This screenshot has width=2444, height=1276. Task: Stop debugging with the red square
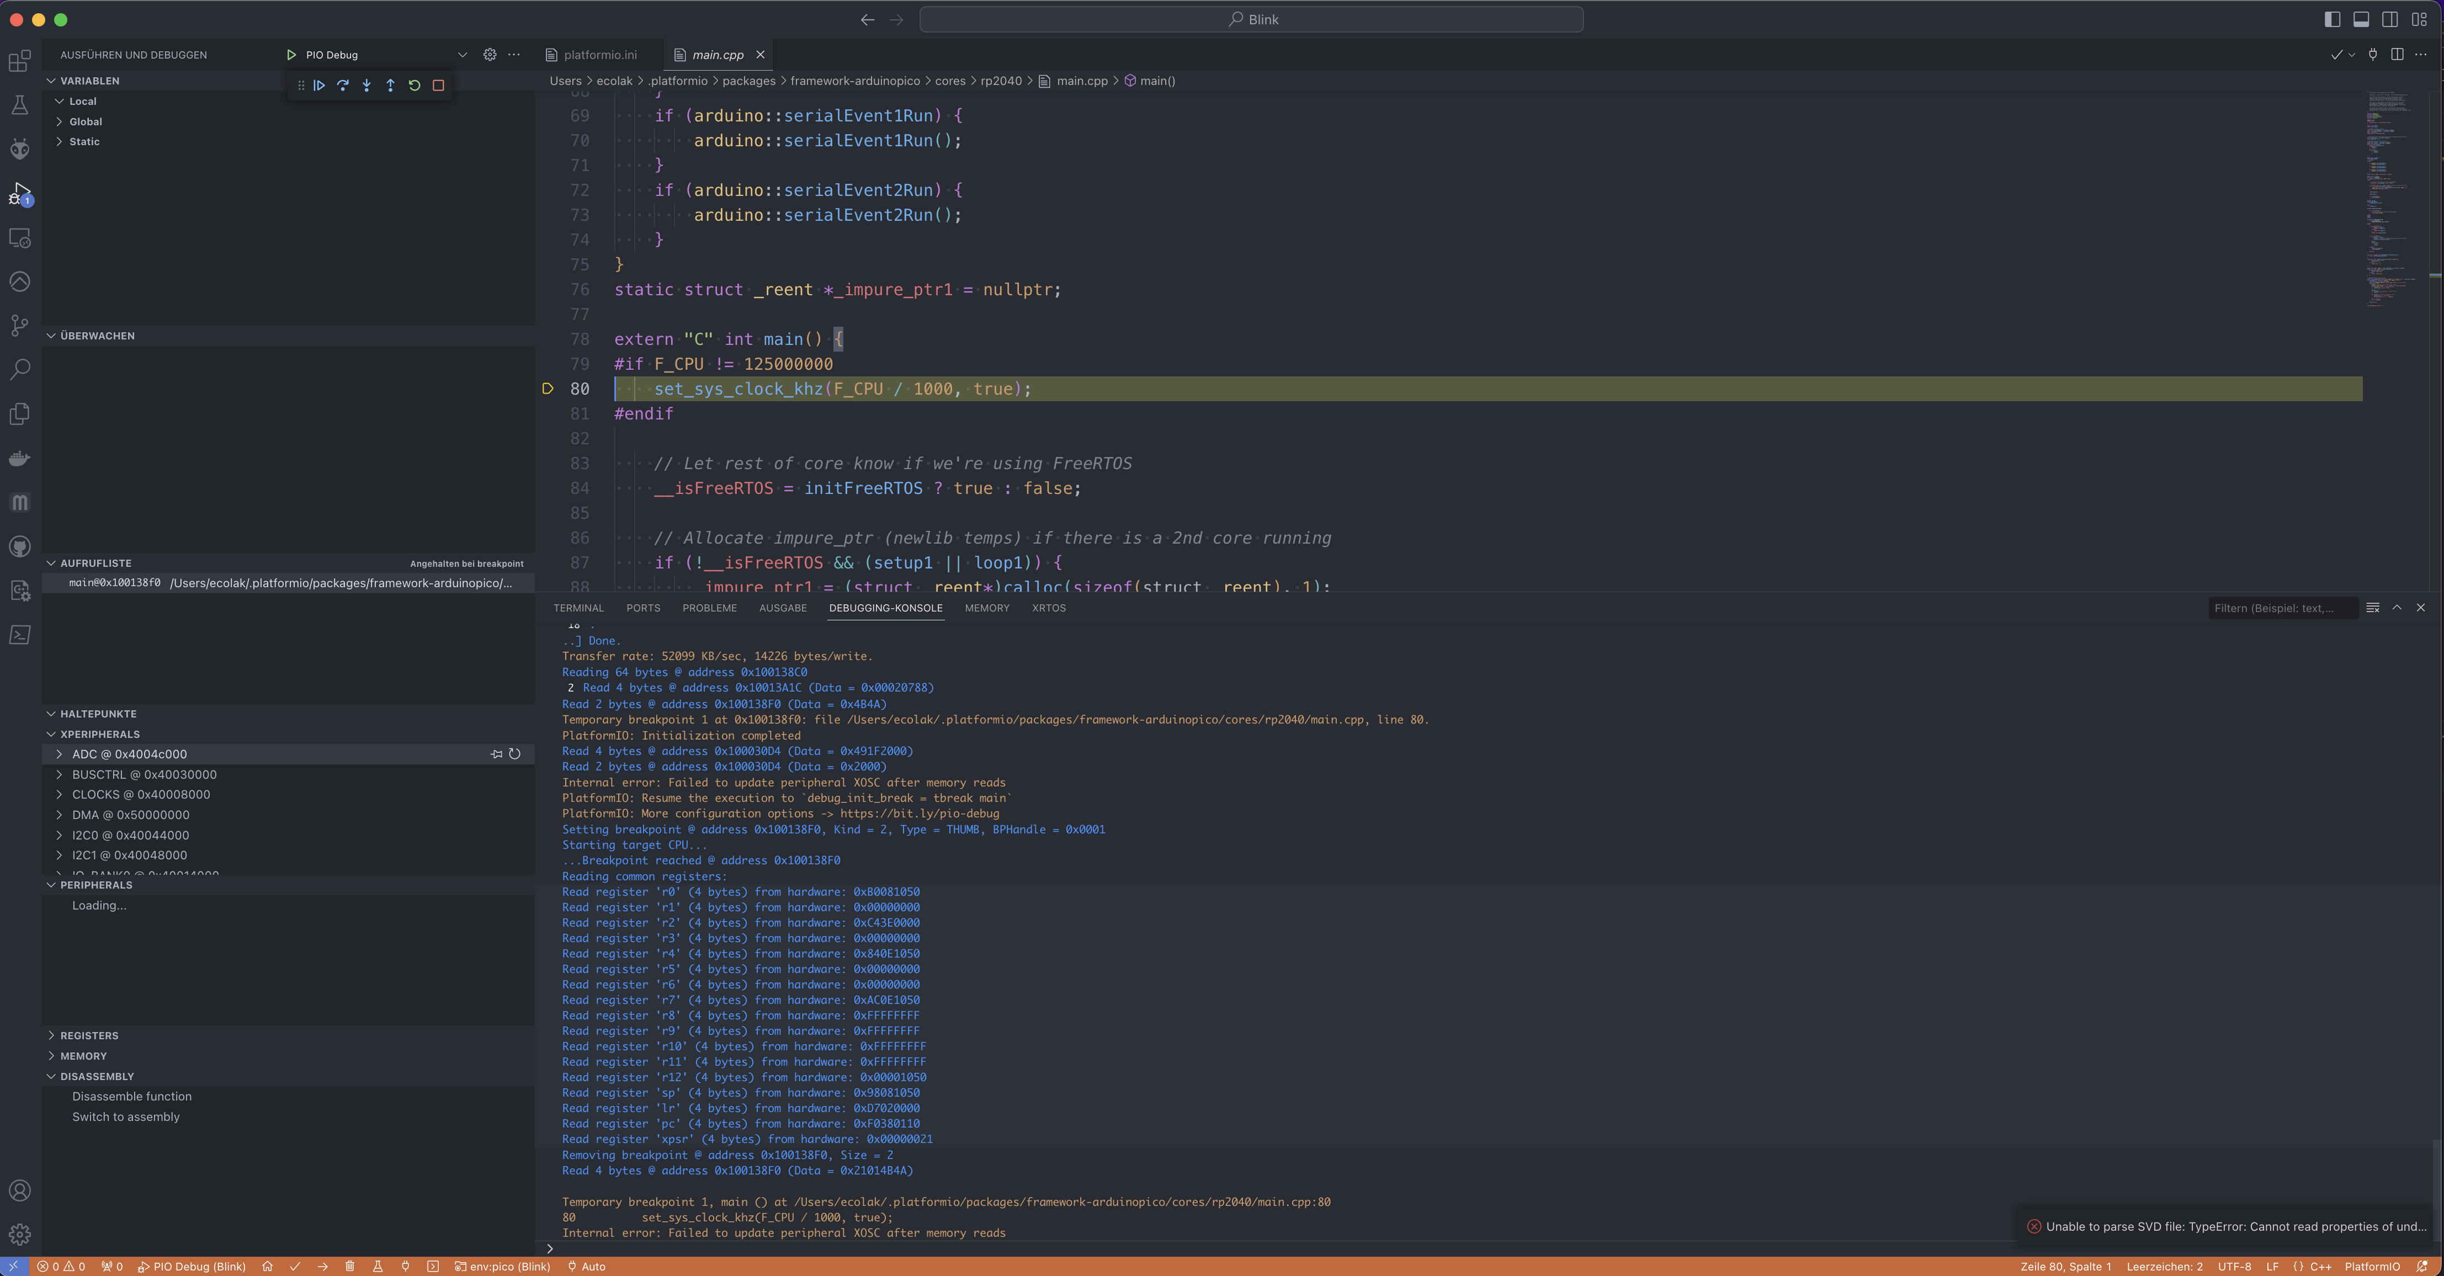coord(438,86)
